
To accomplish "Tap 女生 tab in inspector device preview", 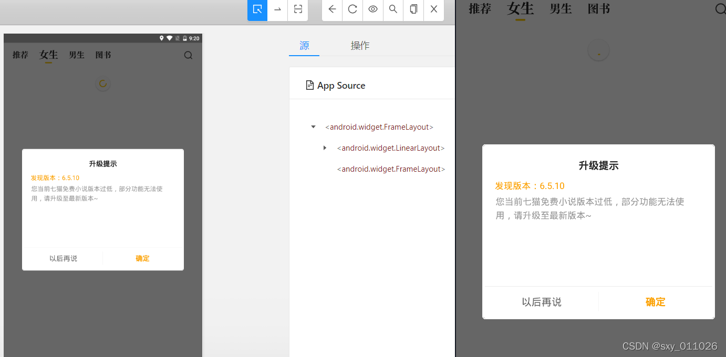I will pyautogui.click(x=48, y=55).
